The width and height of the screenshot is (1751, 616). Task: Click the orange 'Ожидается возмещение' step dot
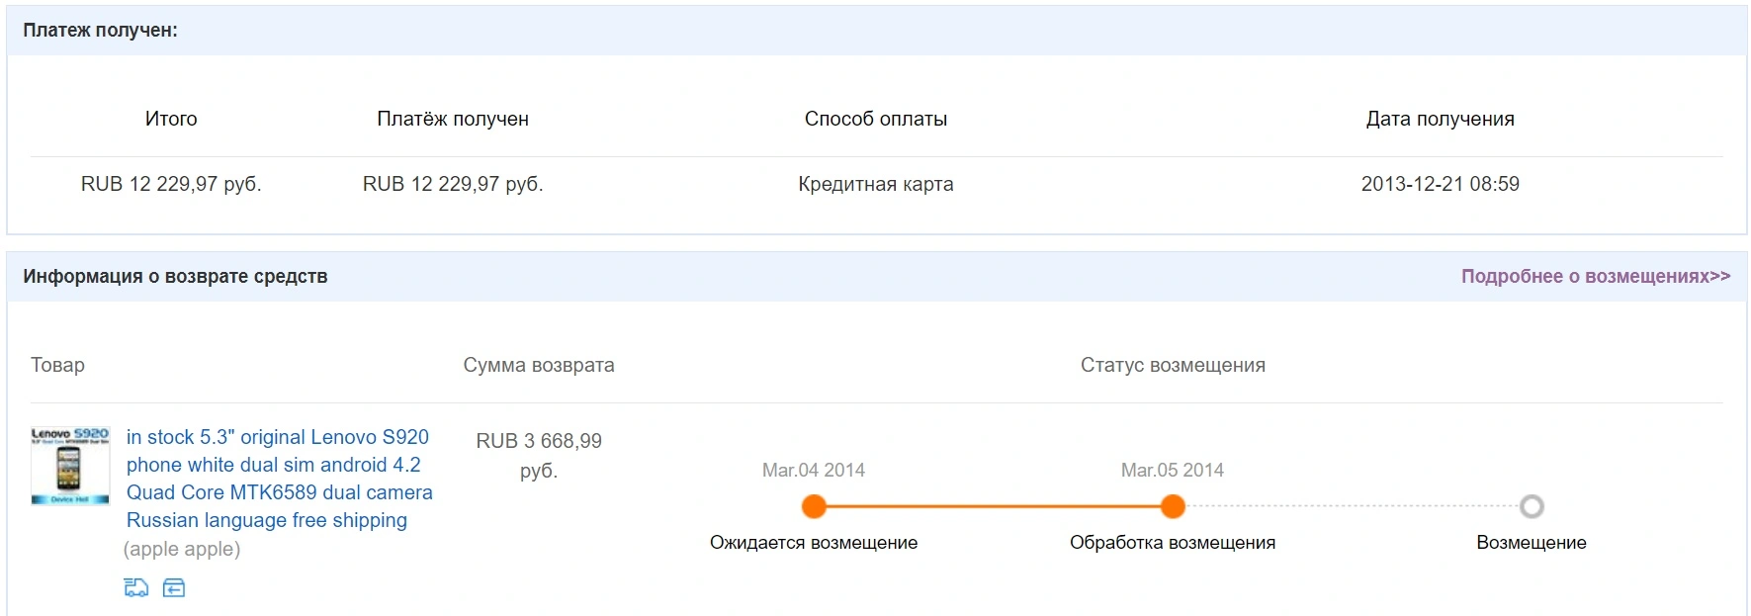tap(814, 506)
